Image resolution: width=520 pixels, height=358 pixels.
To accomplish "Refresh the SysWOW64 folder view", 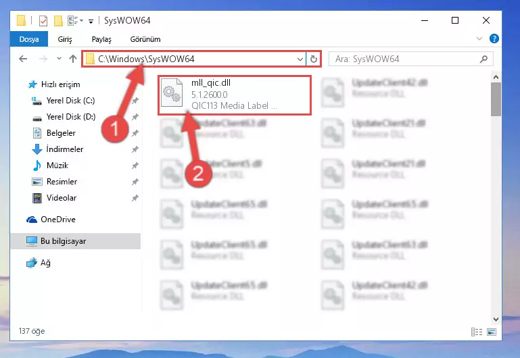I will 313,59.
